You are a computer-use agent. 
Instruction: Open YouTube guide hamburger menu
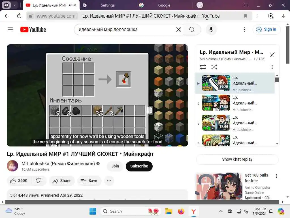[x=10, y=30]
